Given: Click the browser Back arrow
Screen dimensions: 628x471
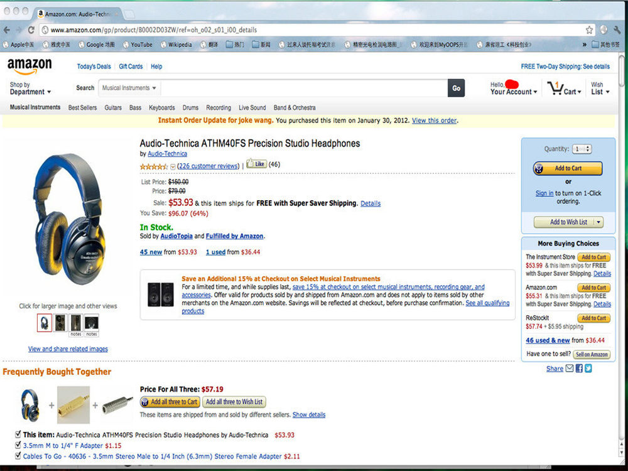Looking at the screenshot, I should pos(7,30).
